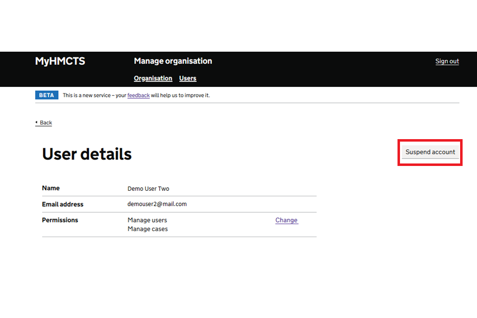This screenshot has height=318, width=477.
Task: Click the MyHMCTS logo in header
Action: pos(60,61)
